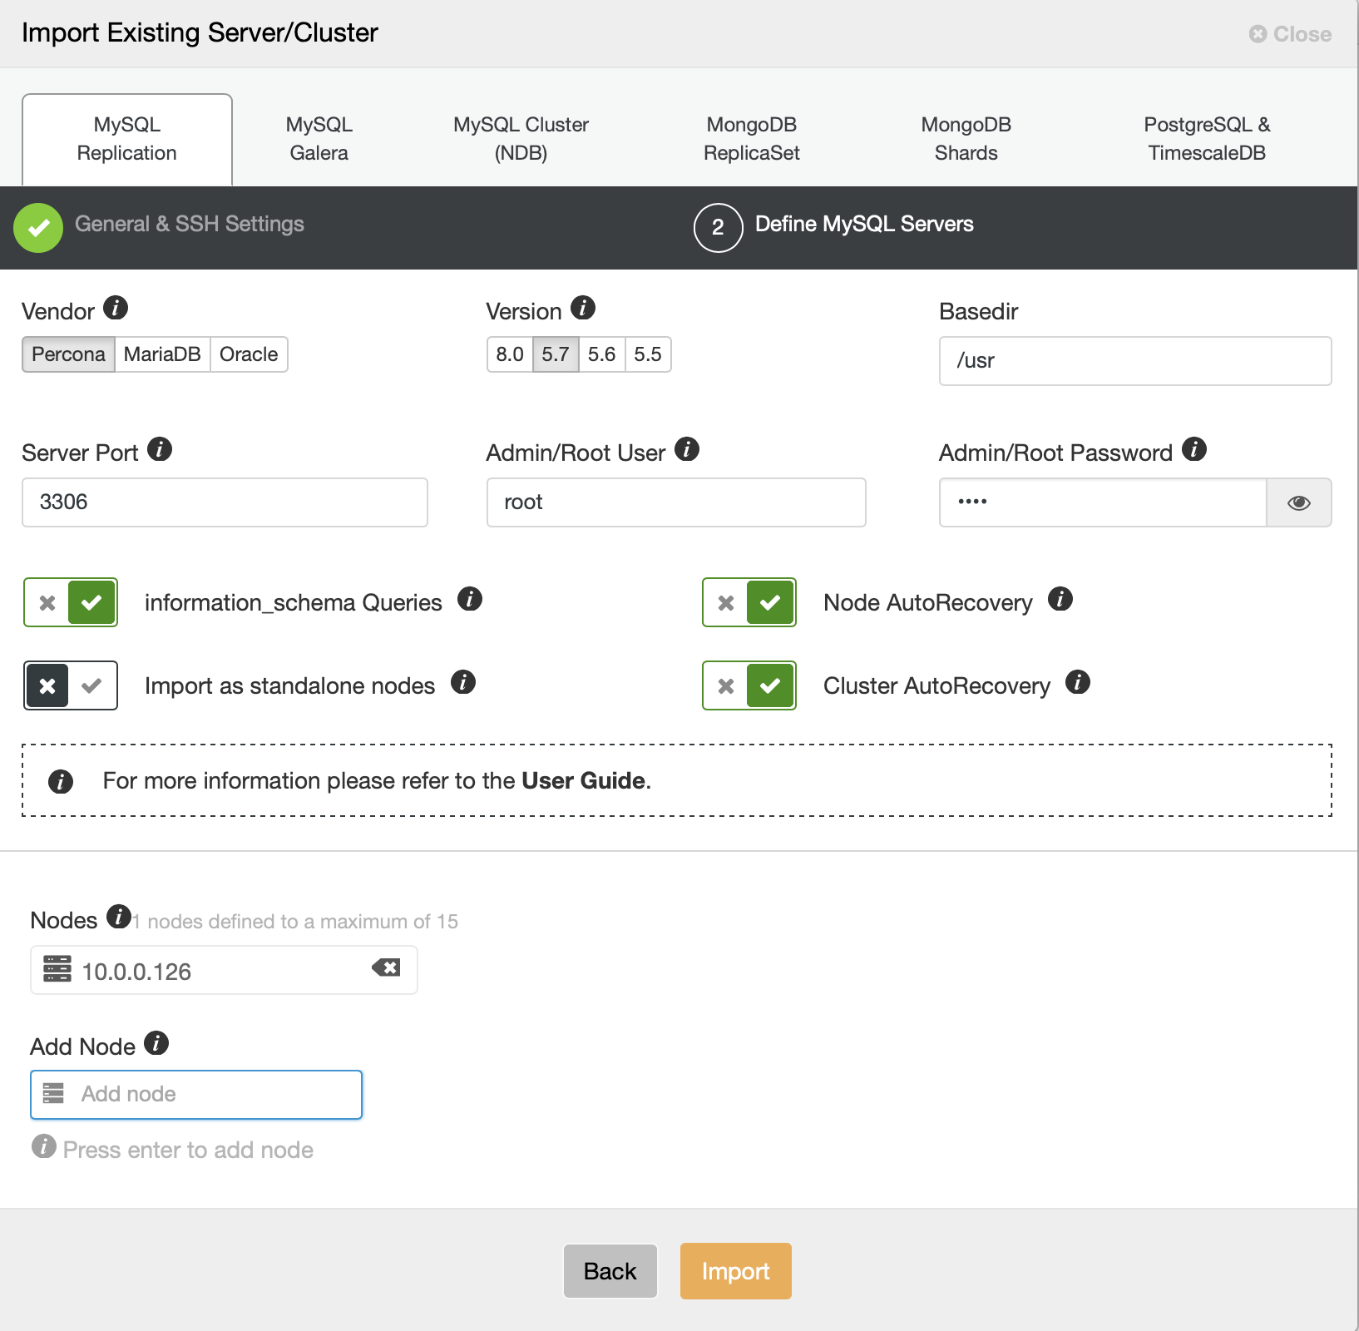Click the Admin/Root User info icon

tap(687, 449)
